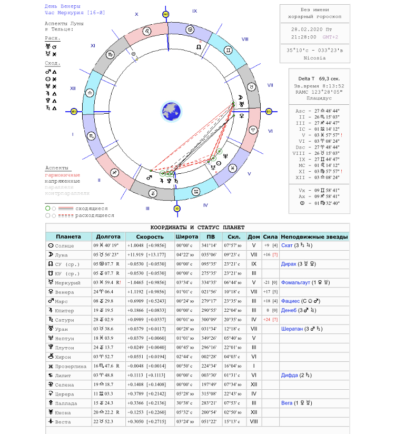
Task: Open the Фомальгаут fixed star link
Action: click(295, 282)
